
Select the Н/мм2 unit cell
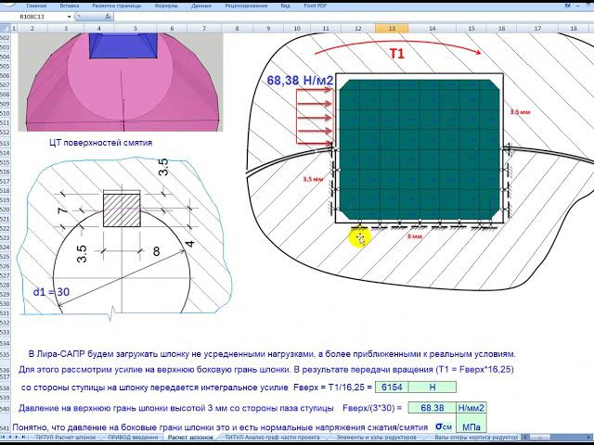(471, 408)
